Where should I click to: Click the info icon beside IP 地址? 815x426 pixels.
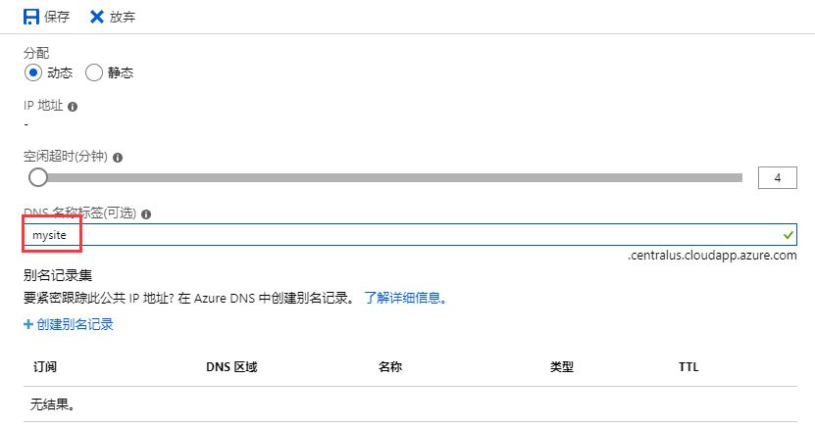click(73, 106)
